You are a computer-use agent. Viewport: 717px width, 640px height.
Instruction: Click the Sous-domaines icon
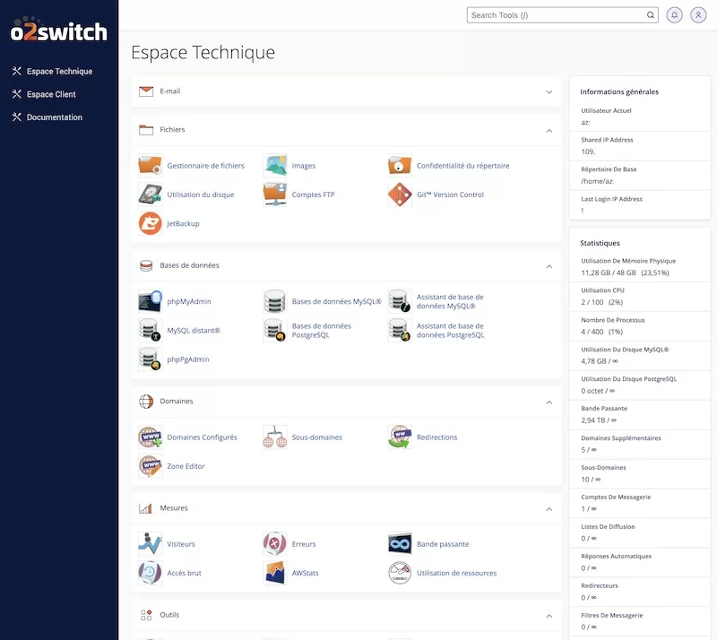275,437
